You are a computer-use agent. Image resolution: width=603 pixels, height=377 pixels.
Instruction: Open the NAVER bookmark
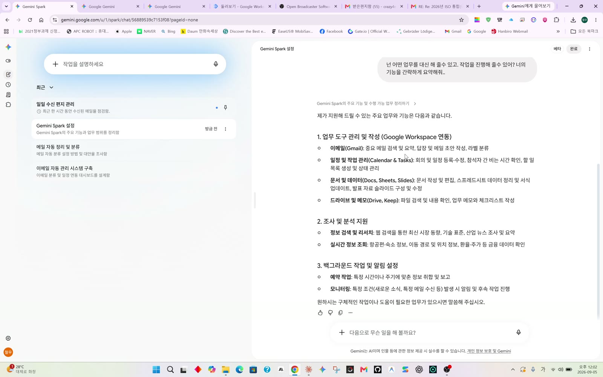coord(146,32)
